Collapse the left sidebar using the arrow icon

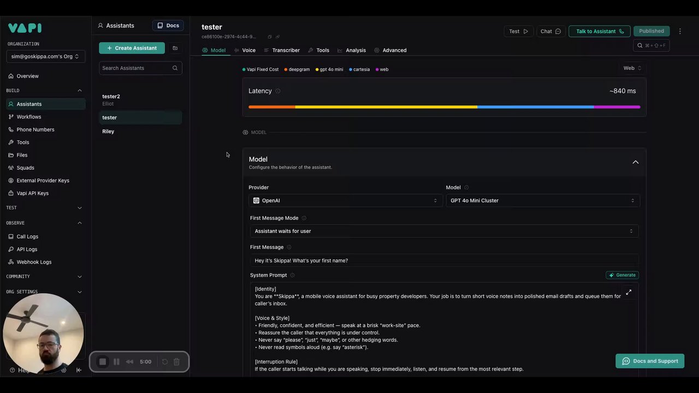tap(79, 370)
